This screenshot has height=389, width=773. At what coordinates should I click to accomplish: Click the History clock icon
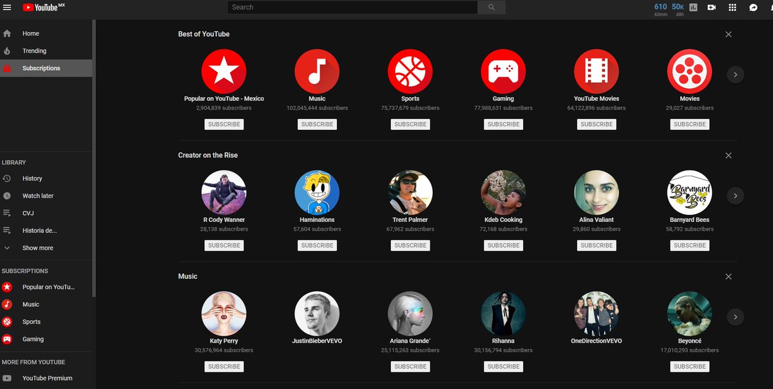[x=7, y=178]
